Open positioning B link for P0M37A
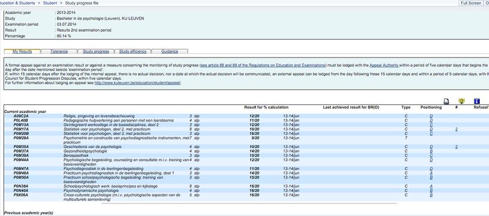The height and width of the screenshot is (216, 489). (x=431, y=151)
